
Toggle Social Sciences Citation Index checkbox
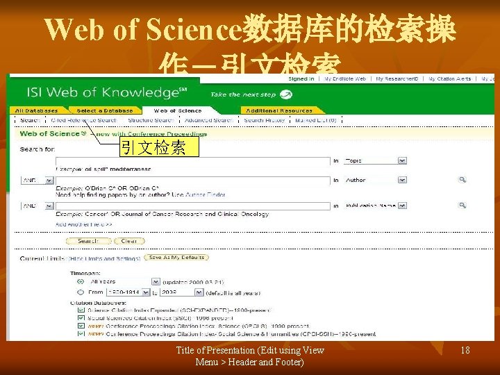click(x=81, y=318)
